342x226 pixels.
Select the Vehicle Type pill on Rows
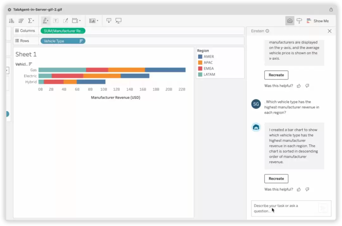(x=63, y=41)
